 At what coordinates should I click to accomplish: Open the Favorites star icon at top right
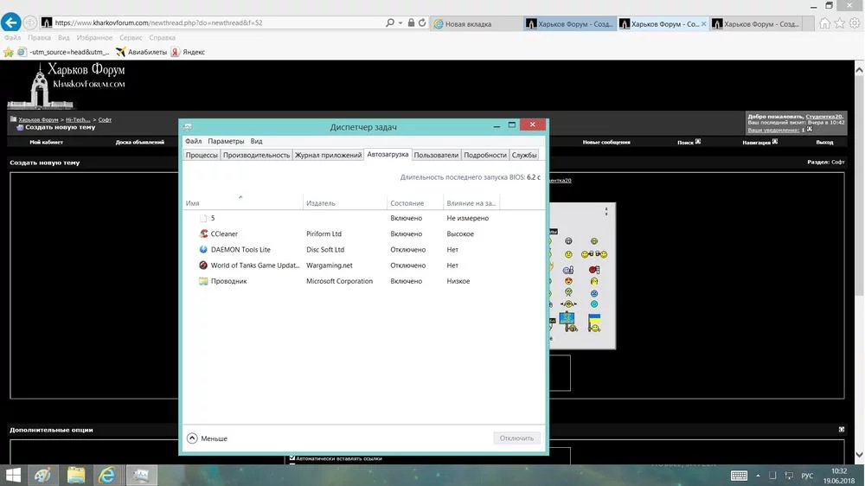840,23
